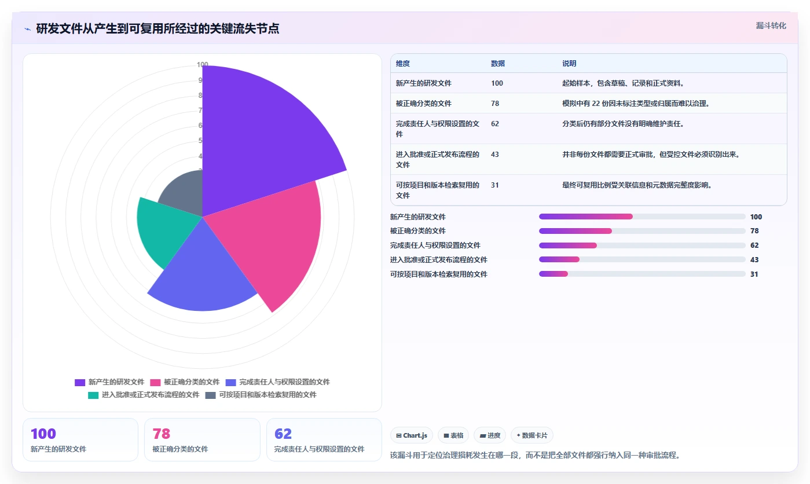This screenshot has height=484, width=810.
Task: Click table row name 新产生的研发文件
Action: point(424,83)
